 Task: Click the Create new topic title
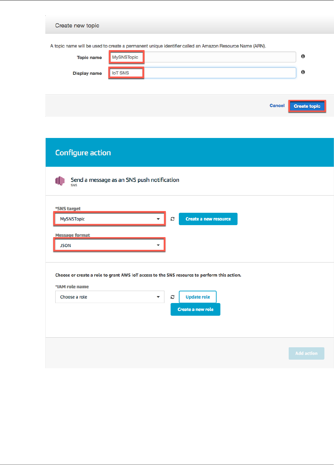coord(77,26)
